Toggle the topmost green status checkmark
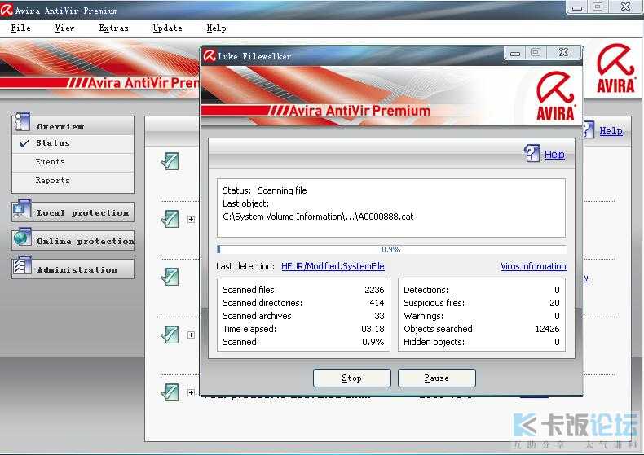The height and width of the screenshot is (455, 644). coord(170,161)
